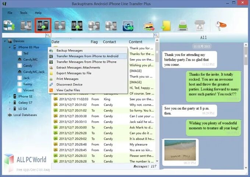Choose Export Messages to File
The height and width of the screenshot is (177, 250).
point(88,73)
